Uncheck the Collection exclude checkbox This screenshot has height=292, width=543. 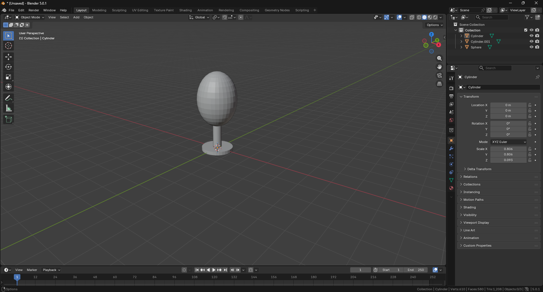(x=526, y=30)
